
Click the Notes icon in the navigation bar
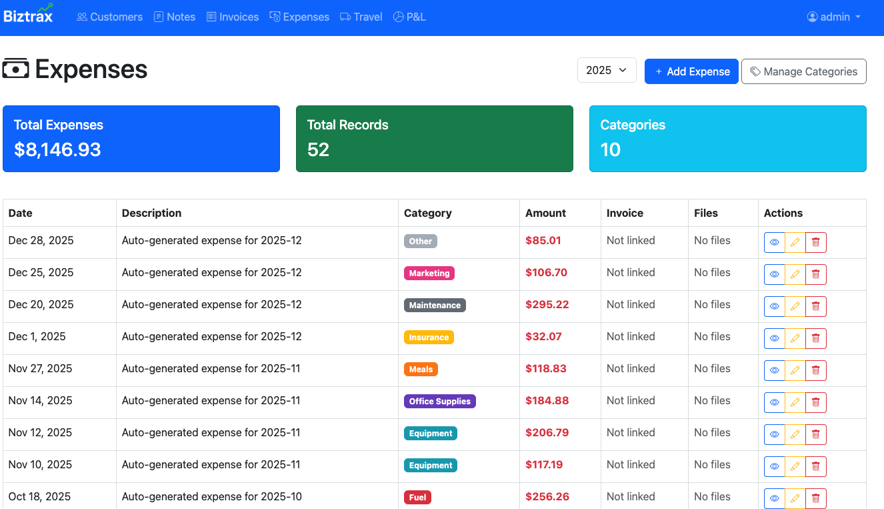[x=157, y=16]
